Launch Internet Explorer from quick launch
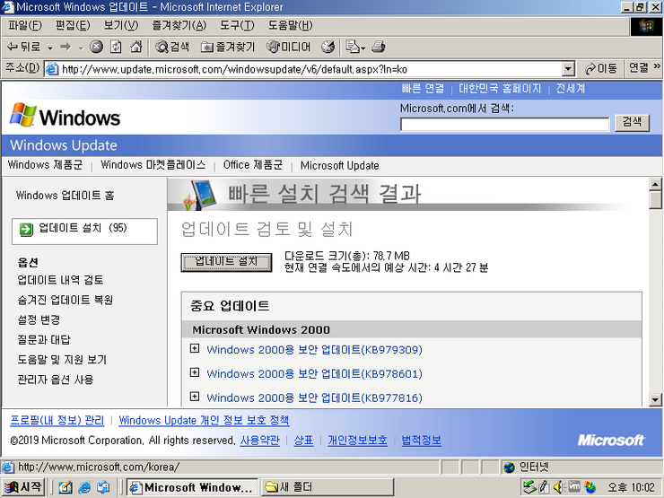Viewport: 664px width, 498px height. (84, 487)
